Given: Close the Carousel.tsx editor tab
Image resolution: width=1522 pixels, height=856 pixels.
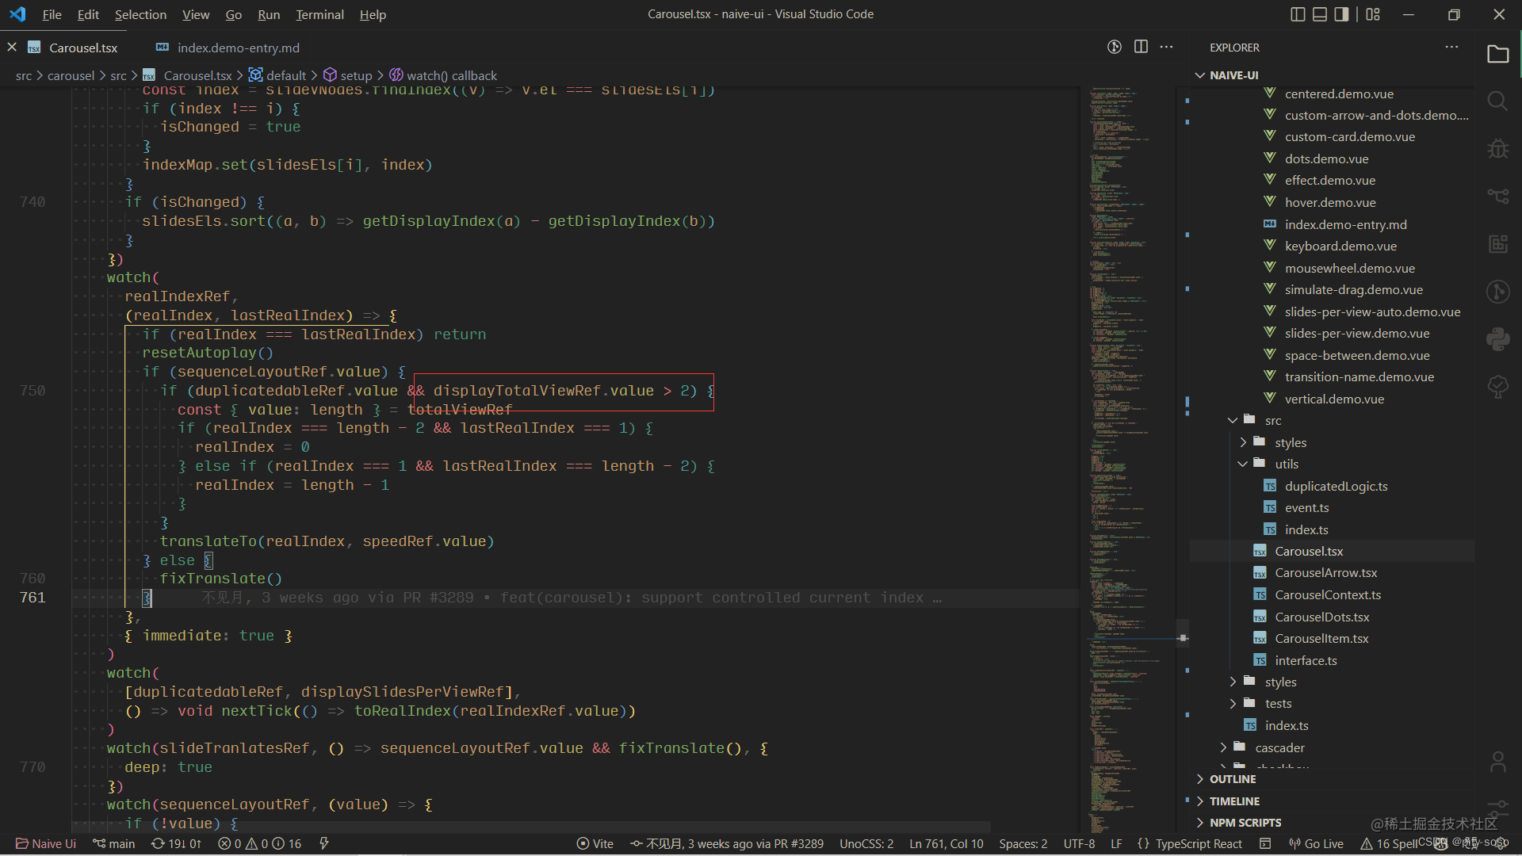Looking at the screenshot, I should tap(12, 48).
